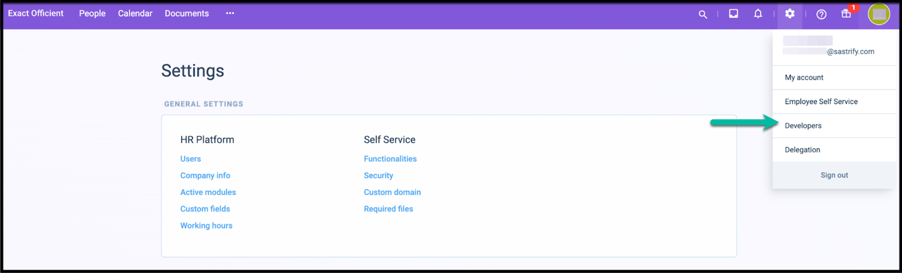Open the People menu
Image resolution: width=902 pixels, height=273 pixels.
(x=92, y=14)
